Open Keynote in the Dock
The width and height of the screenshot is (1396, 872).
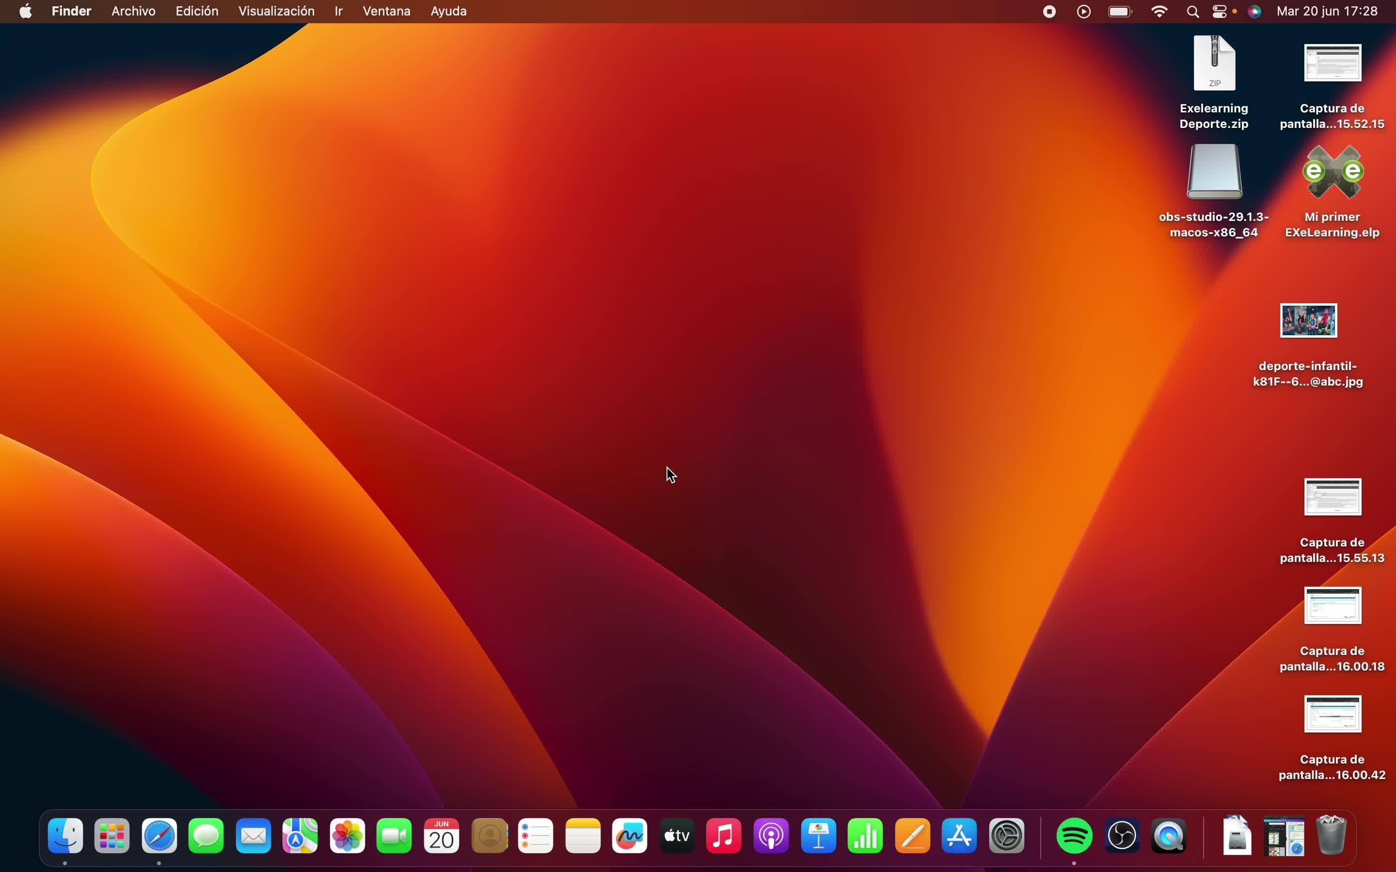tap(819, 836)
